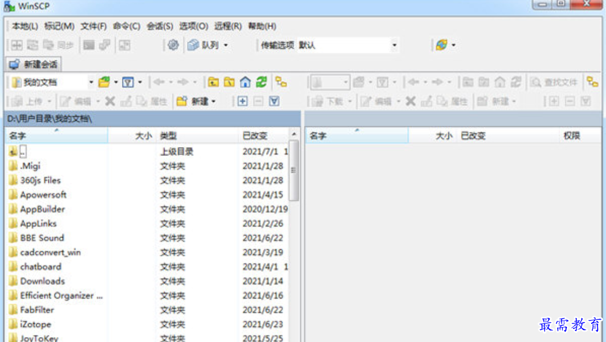Click the remote 编辑 edit button
The image size is (606, 342).
[376, 102]
